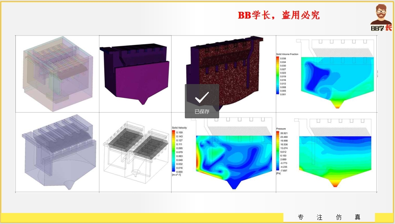Select the transparent multicolor 3D model image

57,73
